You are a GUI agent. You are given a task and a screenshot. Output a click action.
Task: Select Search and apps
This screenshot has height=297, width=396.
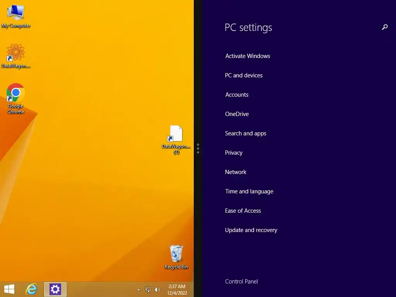point(246,133)
